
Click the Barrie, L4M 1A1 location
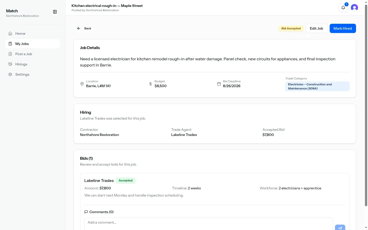pyautogui.click(x=98, y=86)
